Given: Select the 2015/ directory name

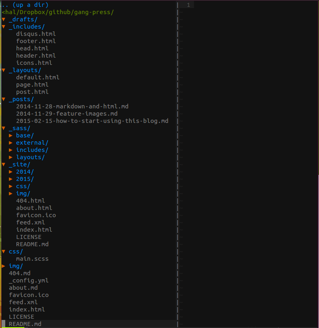Looking at the screenshot, I should click(x=25, y=179).
